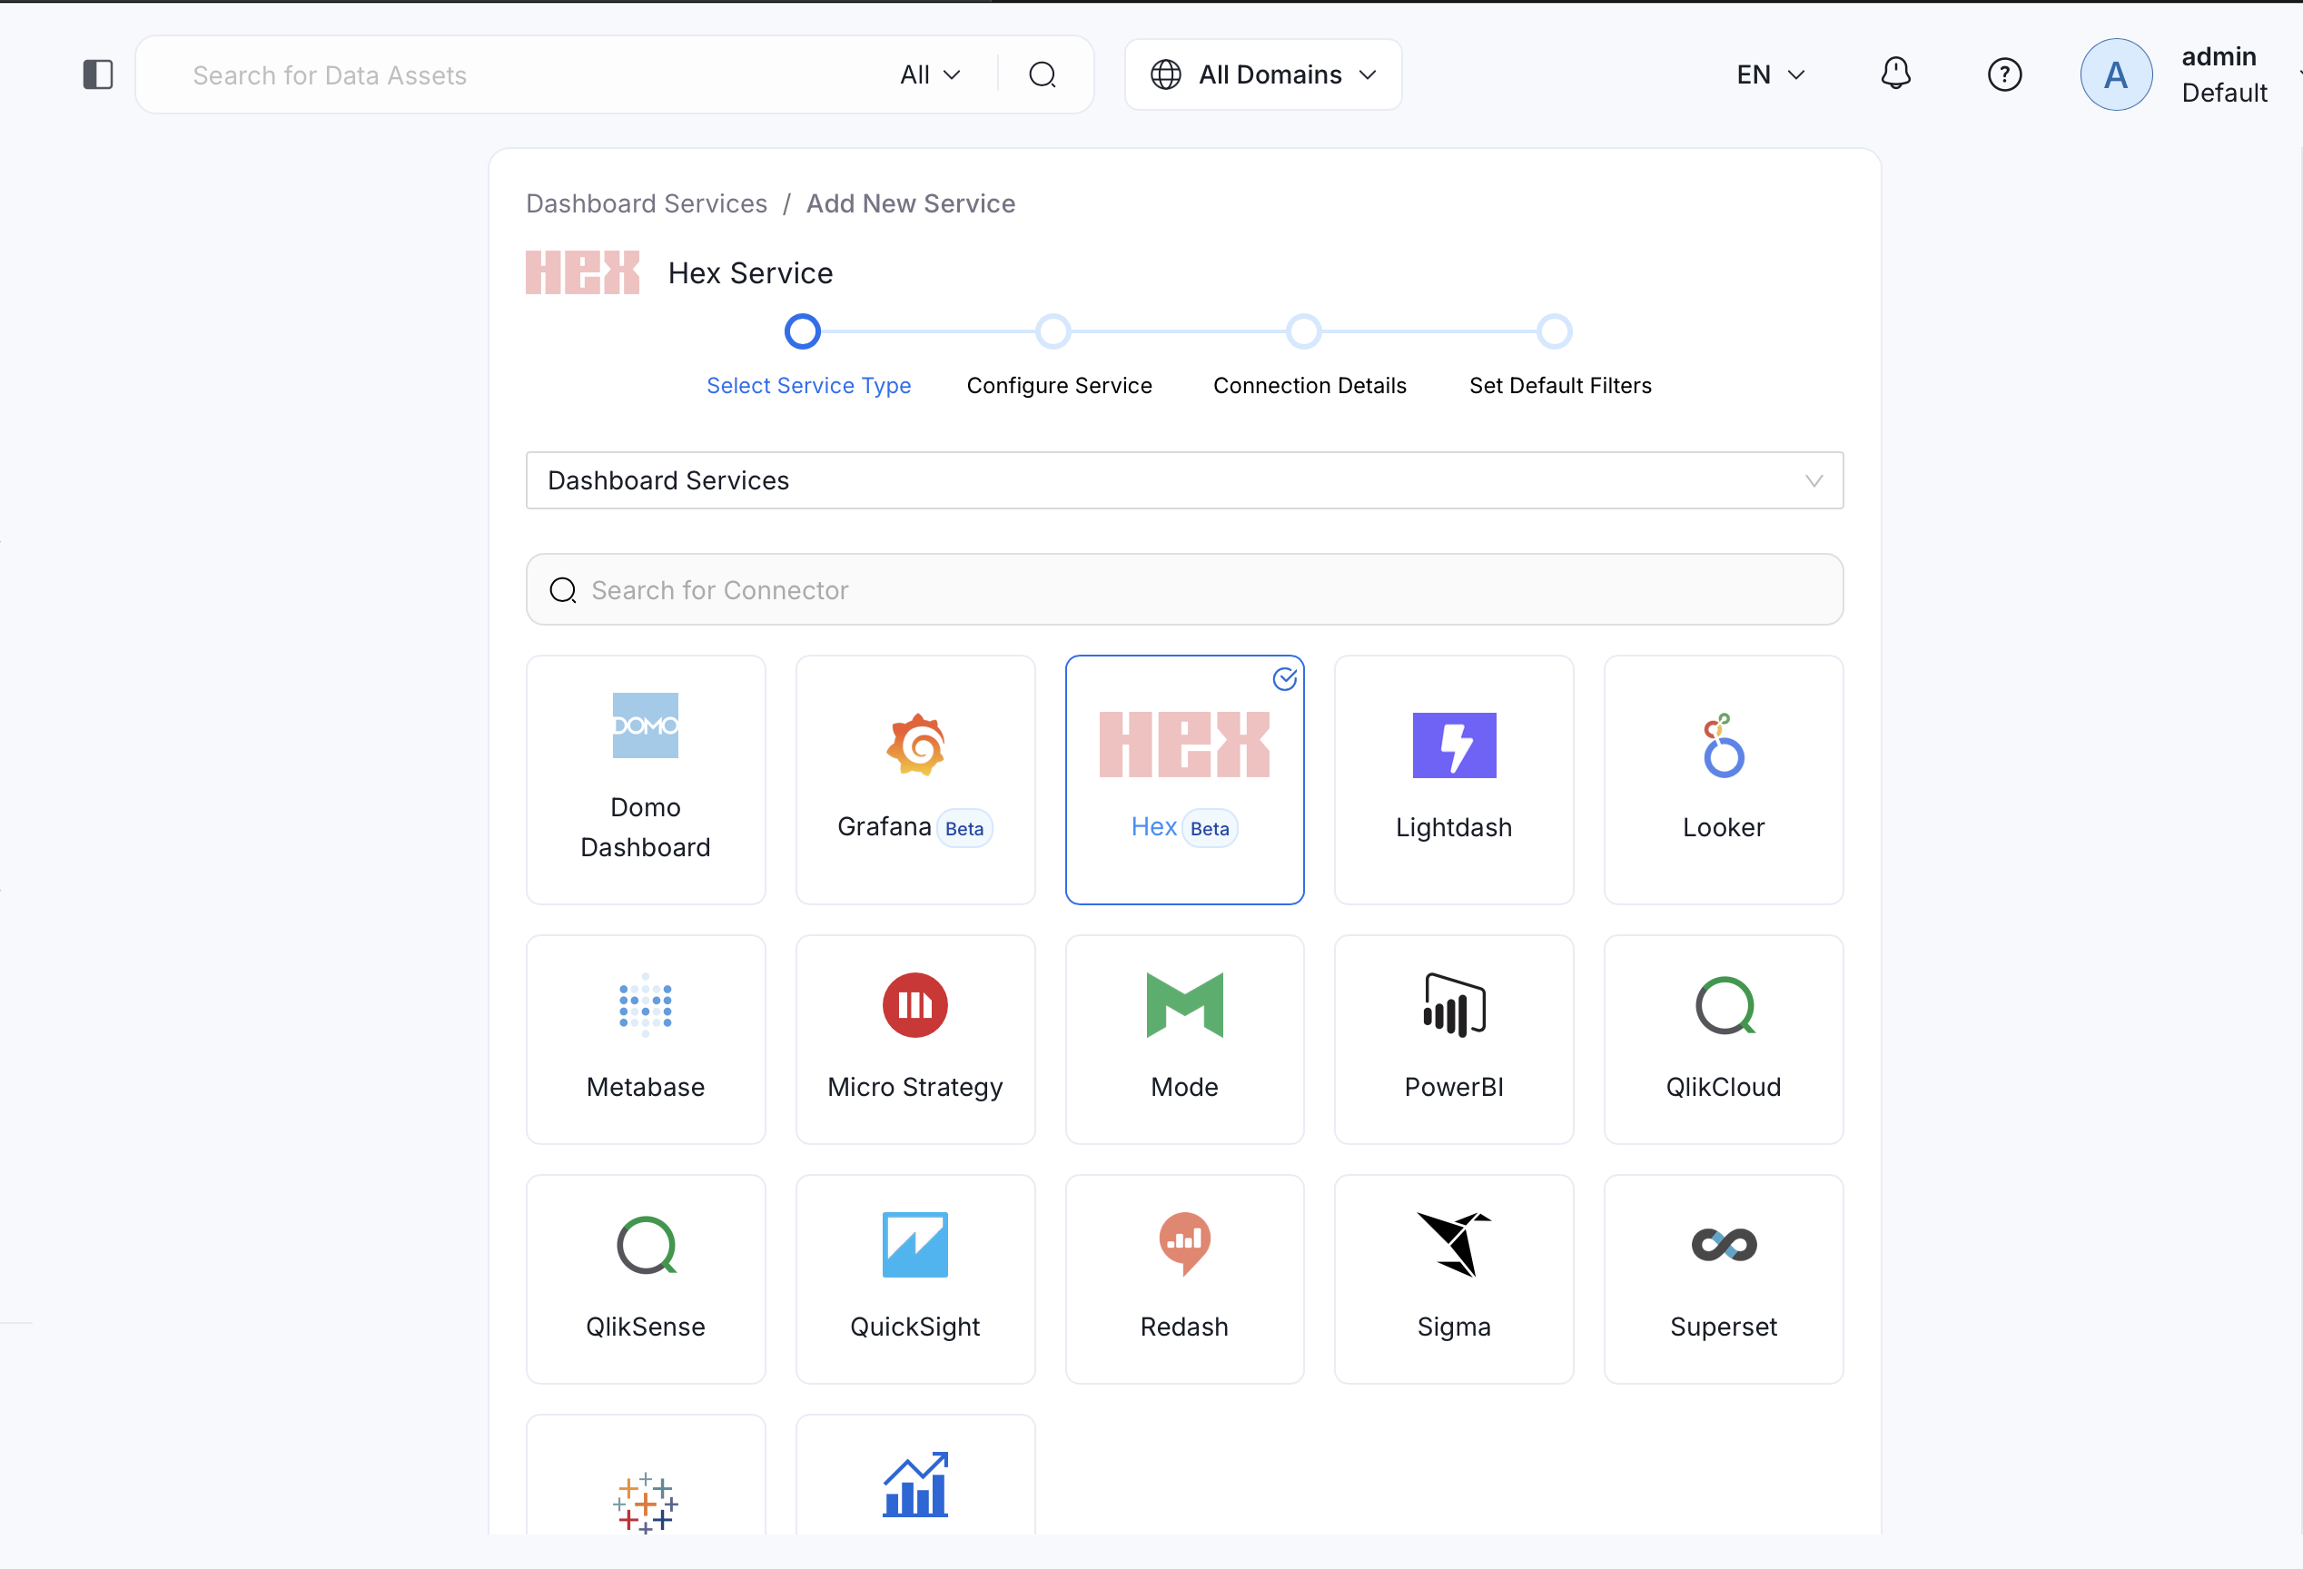Viewport: 2303px width, 1569px height.
Task: Open the EN language selector
Action: 1770,74
